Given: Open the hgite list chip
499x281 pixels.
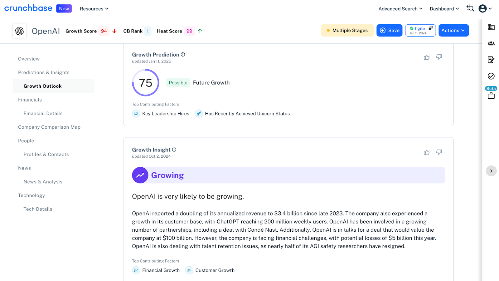Looking at the screenshot, I should pyautogui.click(x=420, y=30).
